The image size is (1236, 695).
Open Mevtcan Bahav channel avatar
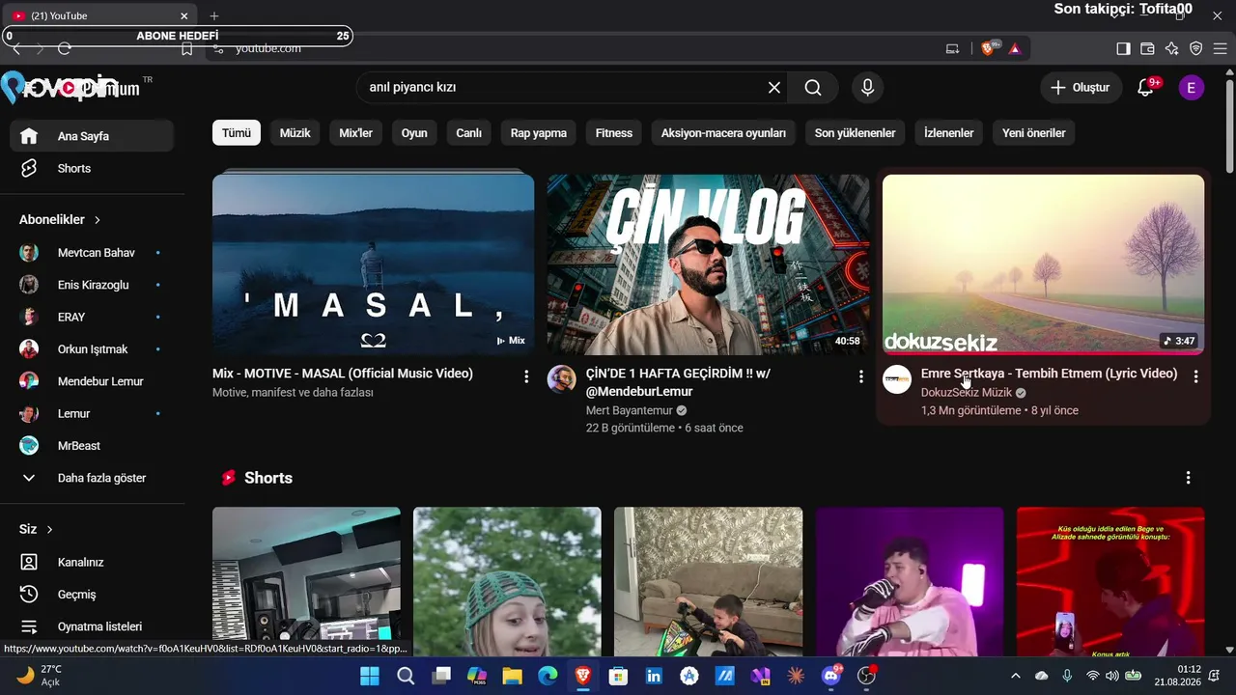pyautogui.click(x=29, y=253)
